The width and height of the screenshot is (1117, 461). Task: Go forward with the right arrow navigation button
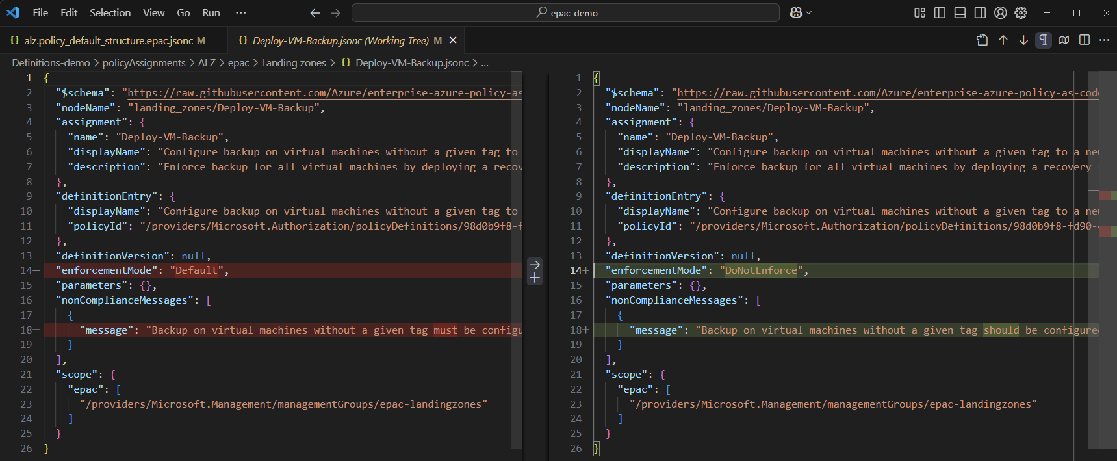point(335,13)
